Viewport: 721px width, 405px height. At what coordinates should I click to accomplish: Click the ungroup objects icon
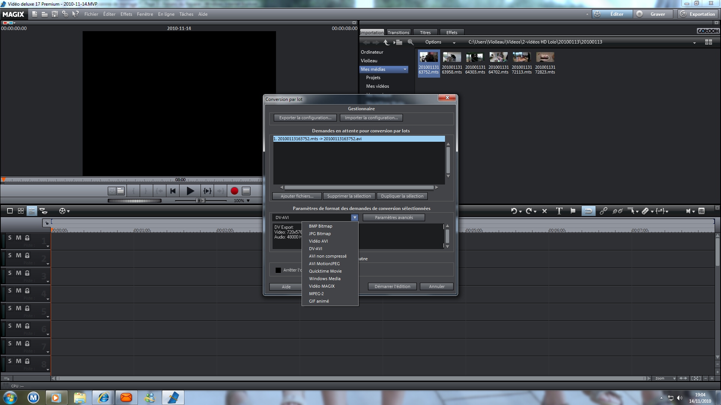click(x=618, y=211)
